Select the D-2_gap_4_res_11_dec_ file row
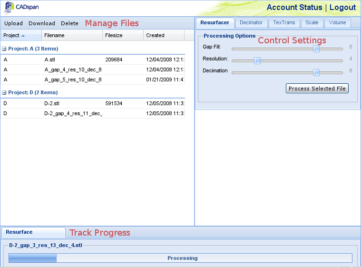The height and width of the screenshot is (268, 361). click(x=93, y=113)
